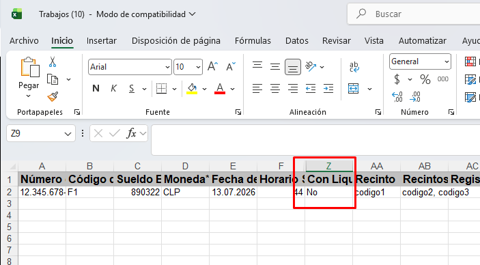480x265 pixels.
Task: Expand the General number format dropdown
Action: click(x=447, y=61)
